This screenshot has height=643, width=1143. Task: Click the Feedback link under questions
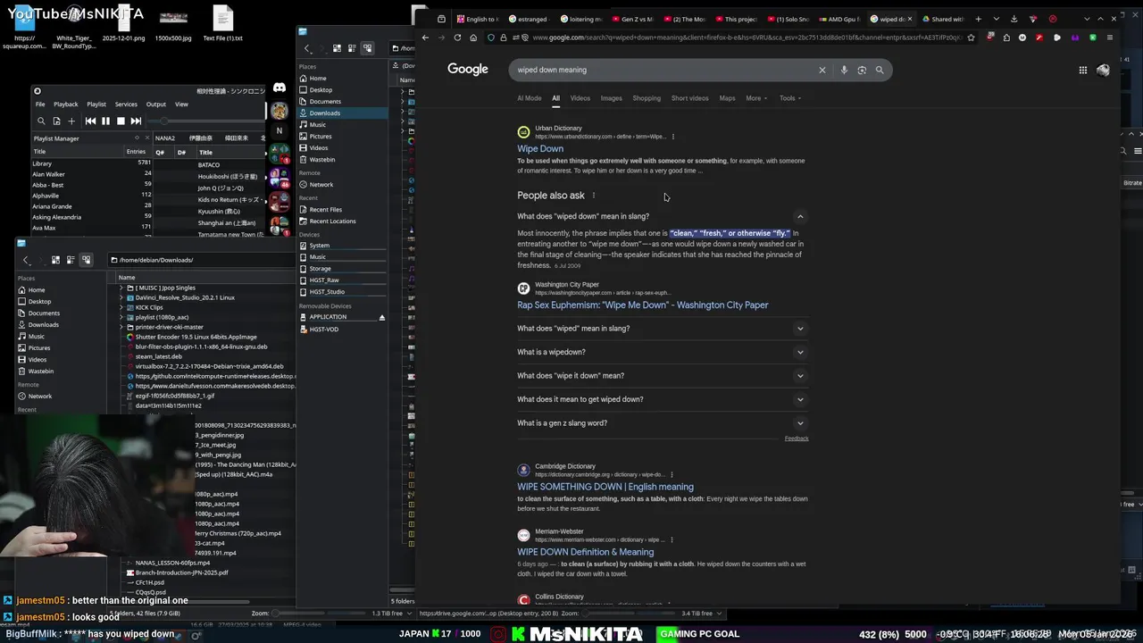pyautogui.click(x=797, y=438)
